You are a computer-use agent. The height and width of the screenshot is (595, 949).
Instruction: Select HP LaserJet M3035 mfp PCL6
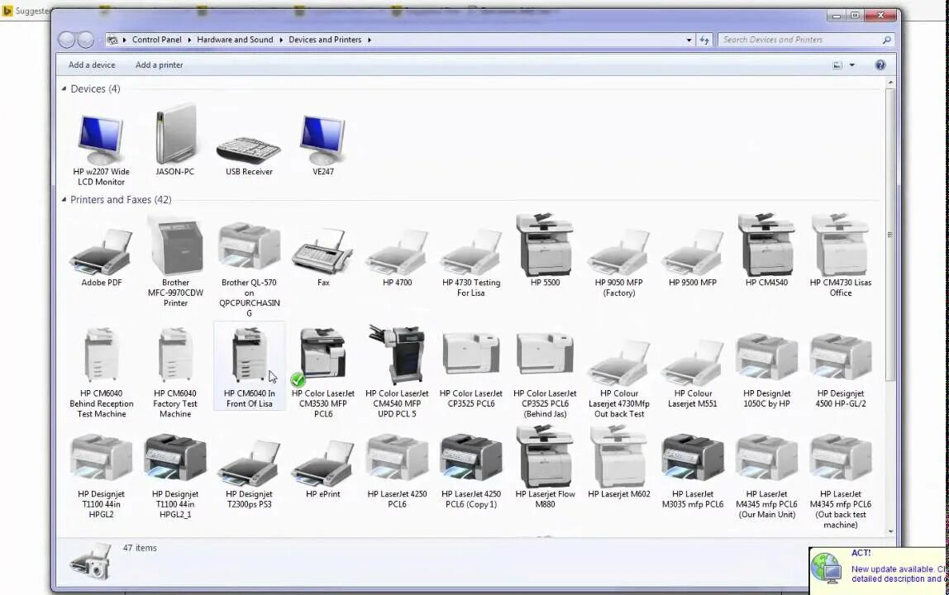(x=693, y=471)
